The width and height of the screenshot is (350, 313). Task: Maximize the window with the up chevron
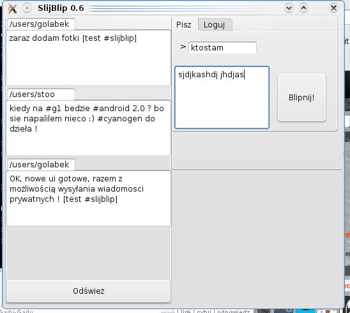coord(303,8)
